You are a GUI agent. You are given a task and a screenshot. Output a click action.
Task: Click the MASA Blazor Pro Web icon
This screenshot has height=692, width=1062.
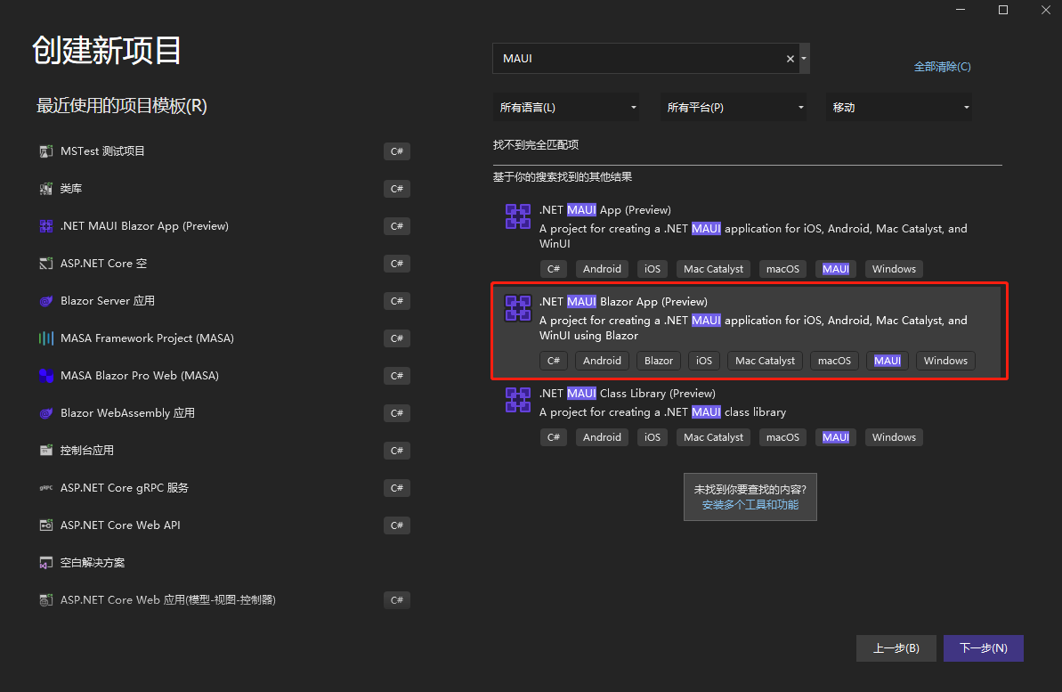(x=46, y=376)
